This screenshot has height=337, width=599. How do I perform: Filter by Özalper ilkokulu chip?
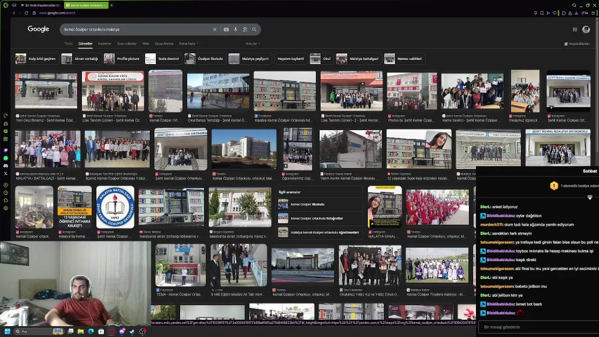click(205, 59)
